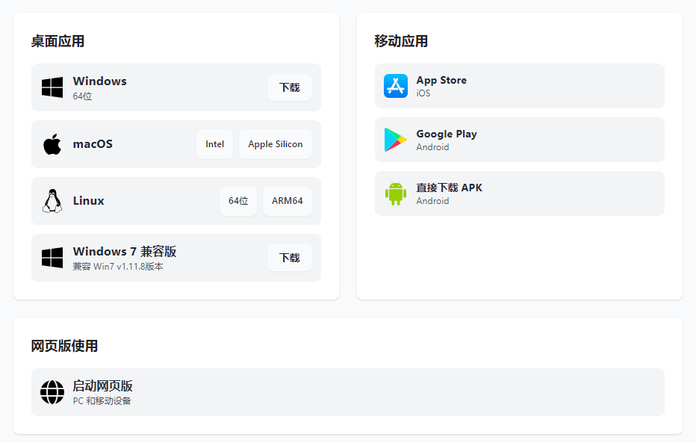The image size is (696, 443).
Task: Download the Windows 64位 version
Action: pyautogui.click(x=290, y=87)
